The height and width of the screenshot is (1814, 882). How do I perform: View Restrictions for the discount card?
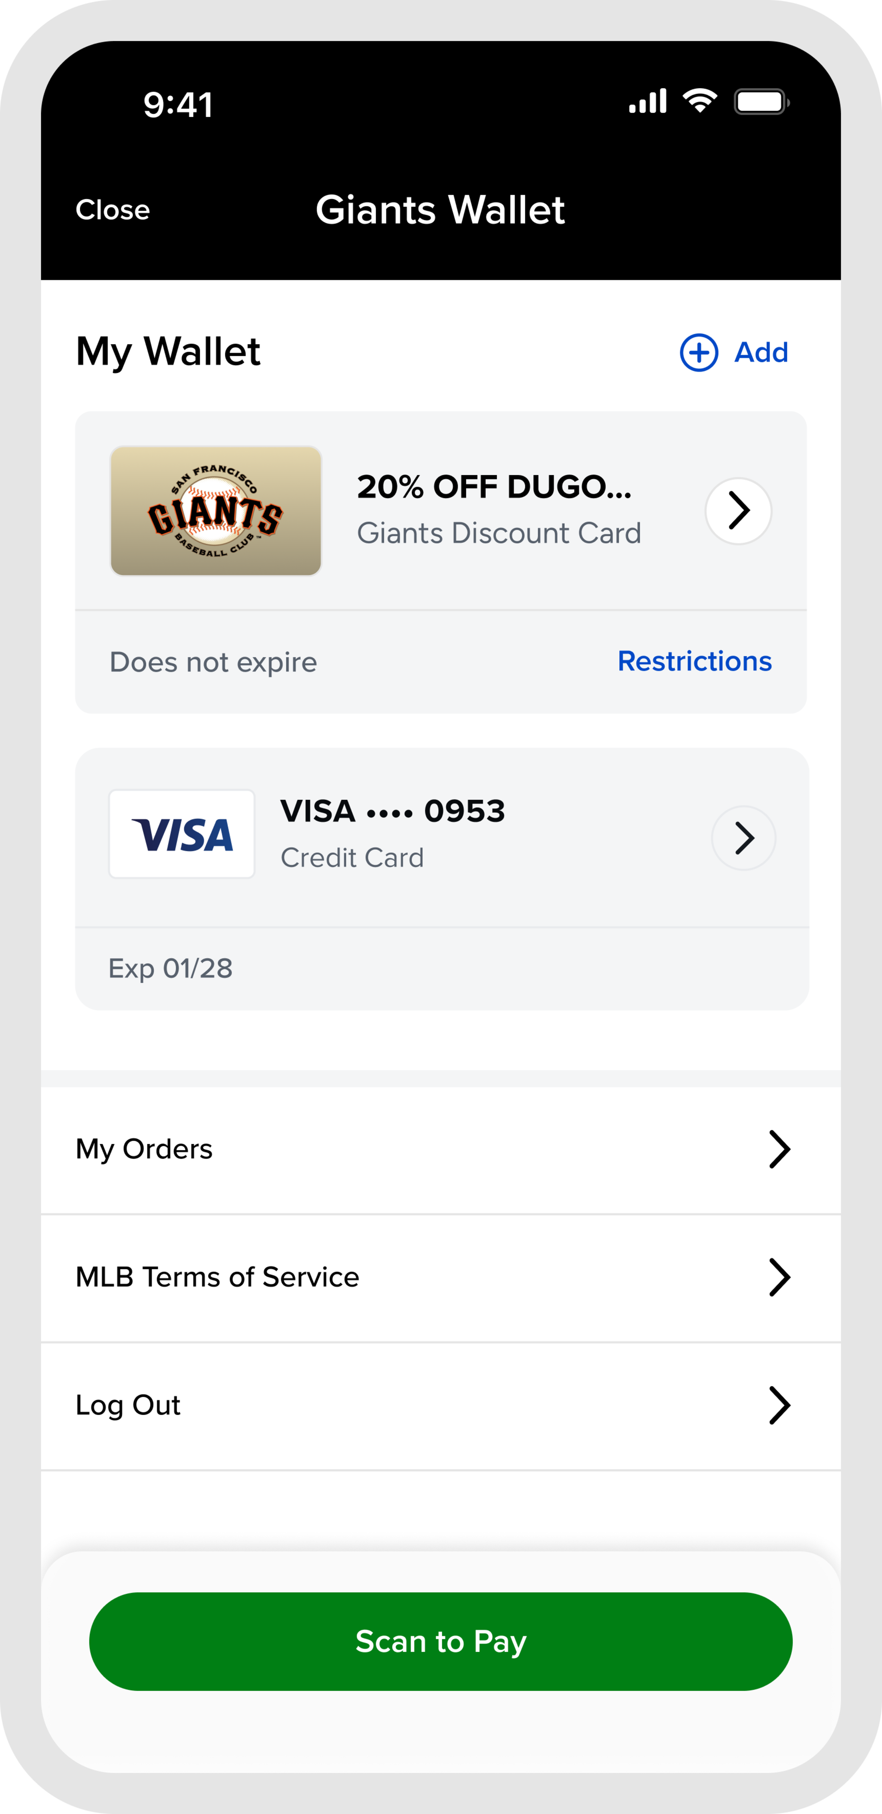coord(694,661)
